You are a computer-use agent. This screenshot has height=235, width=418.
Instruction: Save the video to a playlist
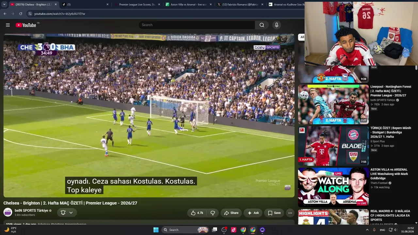click(x=274, y=213)
